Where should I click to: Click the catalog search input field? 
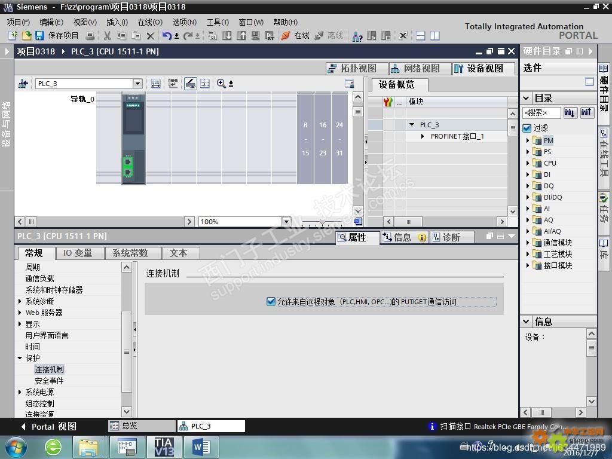tap(541, 113)
